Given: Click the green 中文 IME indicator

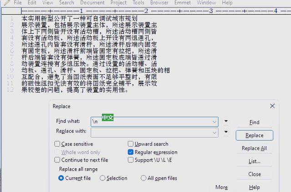Looking at the screenshot, I should tap(107, 117).
